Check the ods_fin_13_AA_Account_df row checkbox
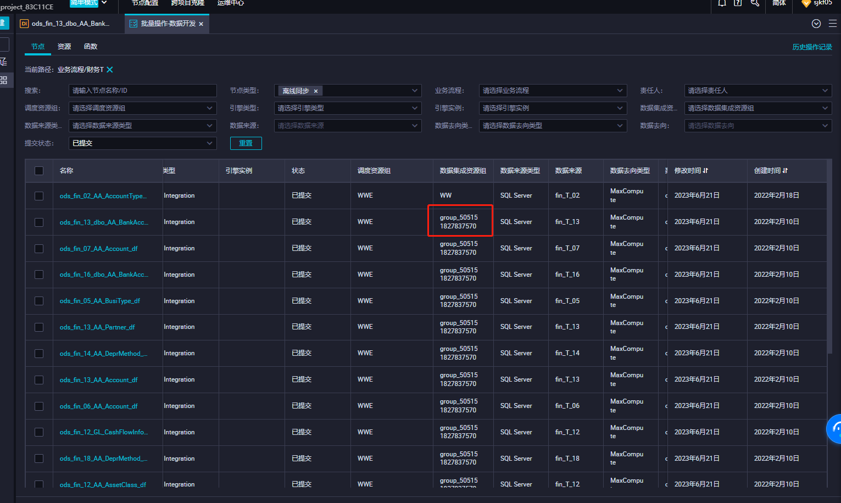 coord(39,380)
